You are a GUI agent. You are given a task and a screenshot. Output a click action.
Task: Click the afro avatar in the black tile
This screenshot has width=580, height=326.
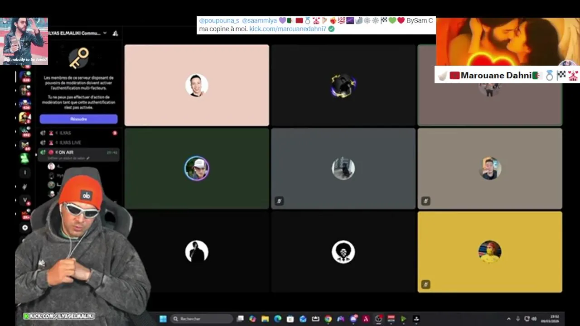343,252
